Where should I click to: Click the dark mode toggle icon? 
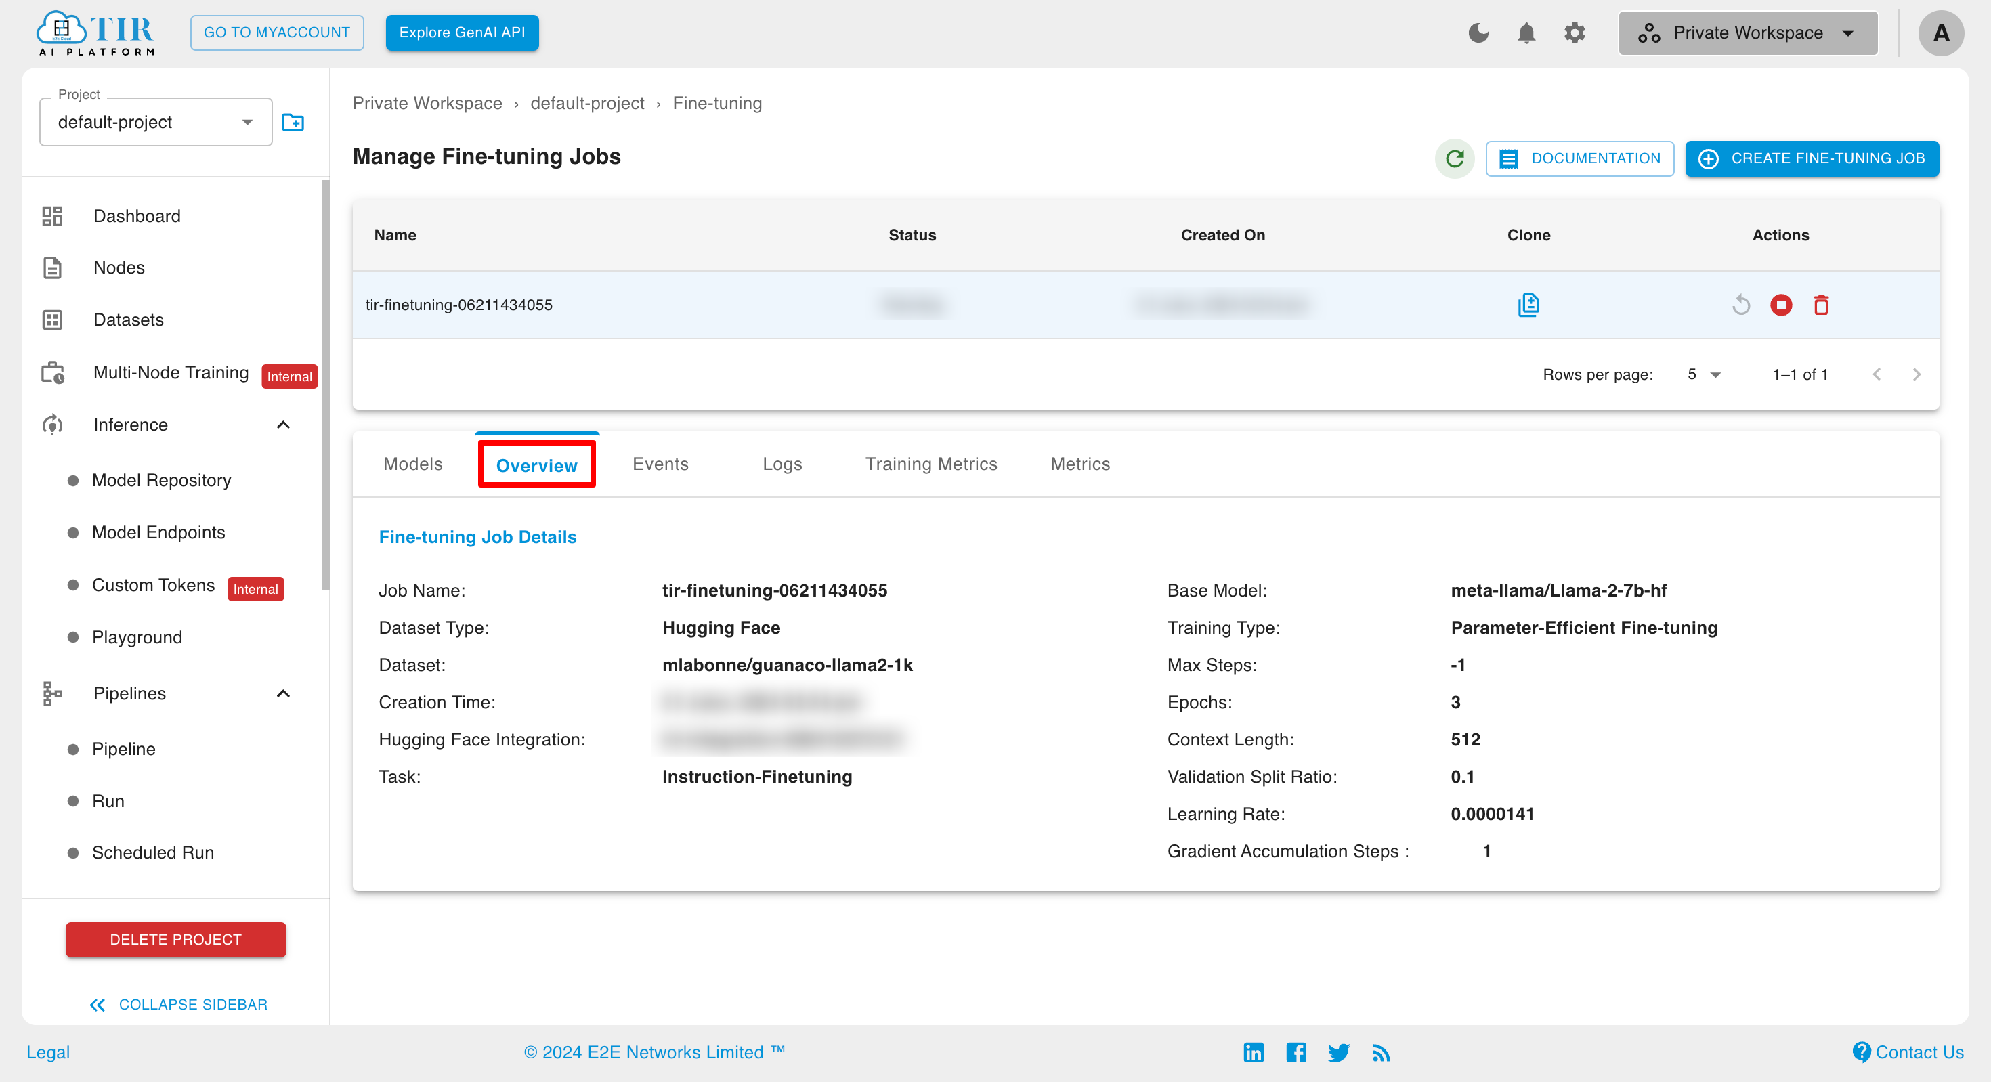click(x=1480, y=32)
